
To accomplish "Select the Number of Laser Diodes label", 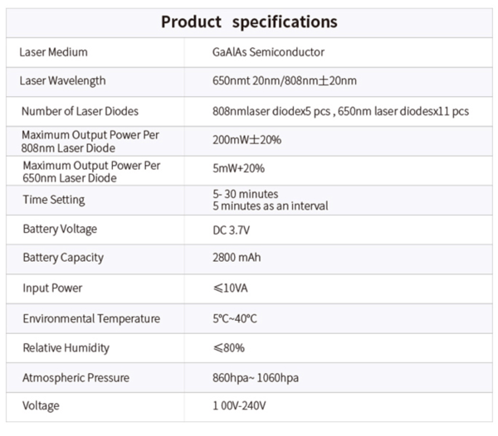I will point(80,111).
